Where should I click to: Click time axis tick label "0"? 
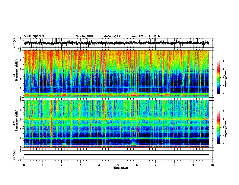point(24,165)
